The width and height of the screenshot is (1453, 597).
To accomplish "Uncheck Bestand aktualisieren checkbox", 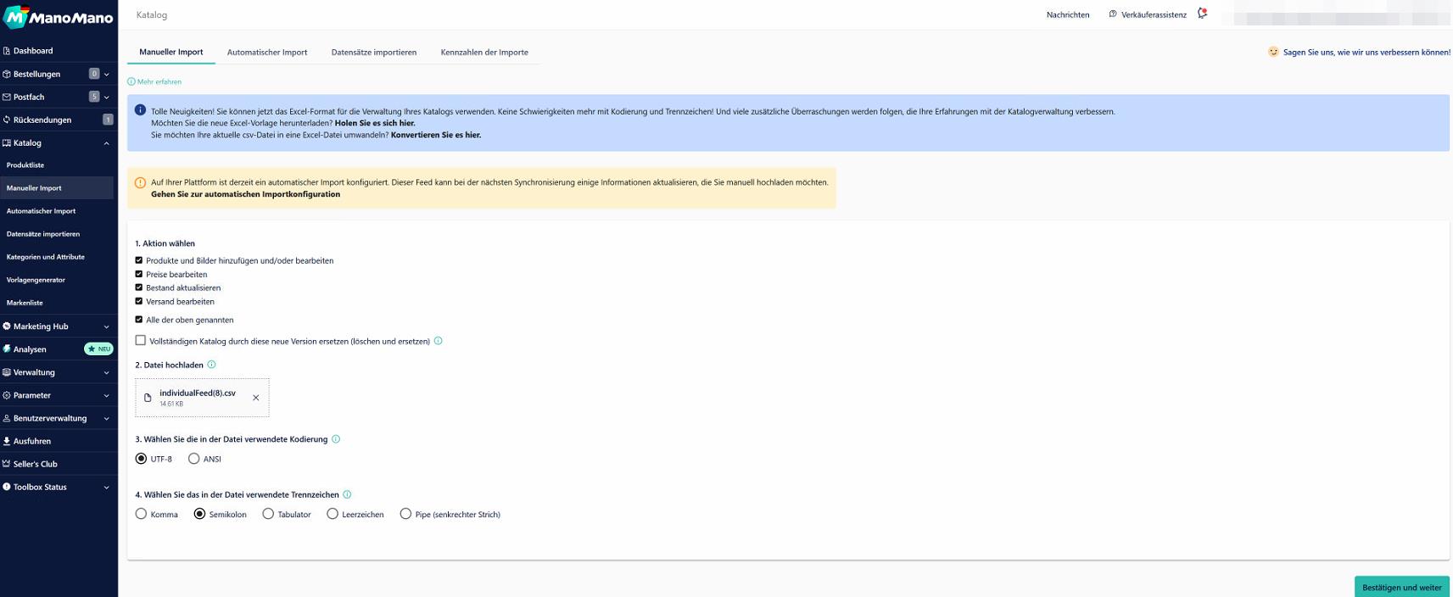I will (x=139, y=287).
